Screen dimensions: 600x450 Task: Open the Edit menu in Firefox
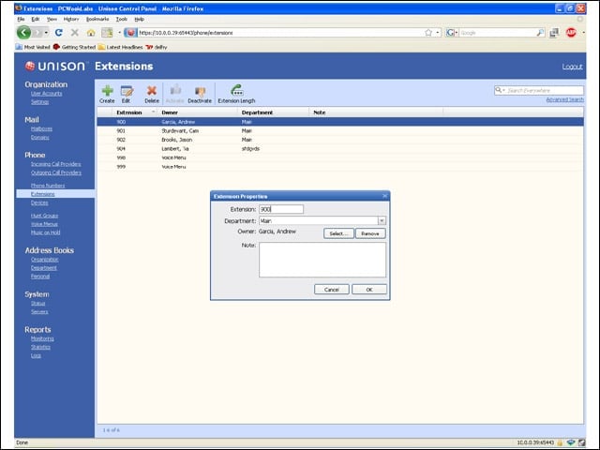click(x=36, y=19)
